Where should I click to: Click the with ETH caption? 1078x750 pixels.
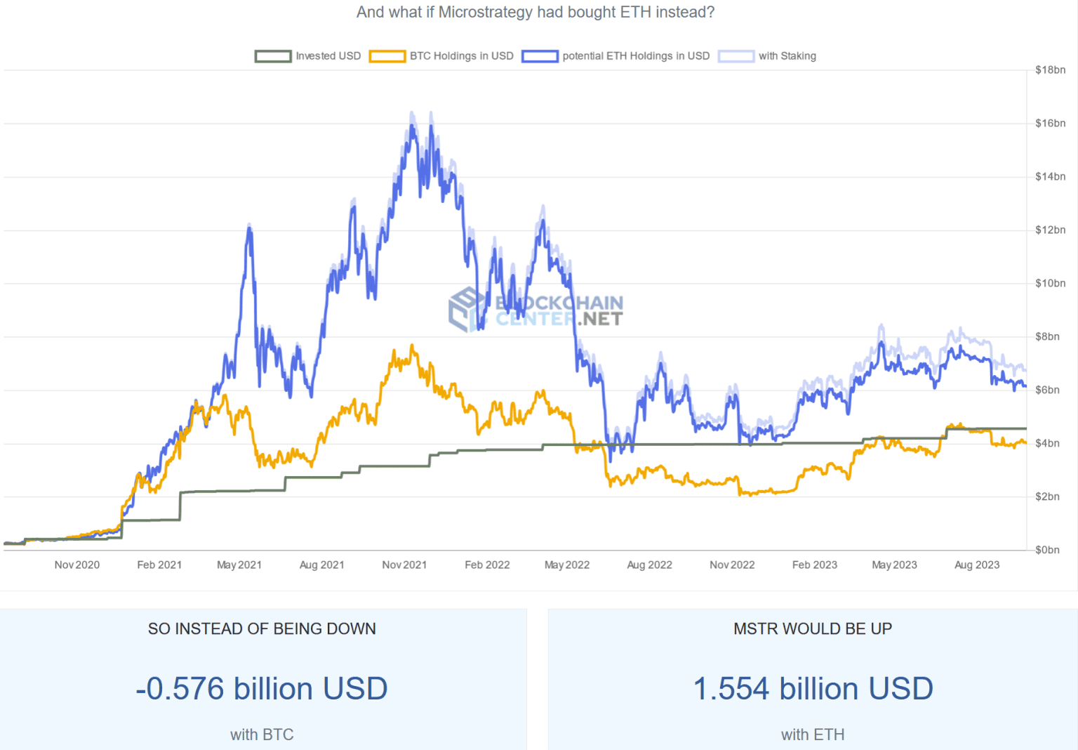pyautogui.click(x=813, y=735)
